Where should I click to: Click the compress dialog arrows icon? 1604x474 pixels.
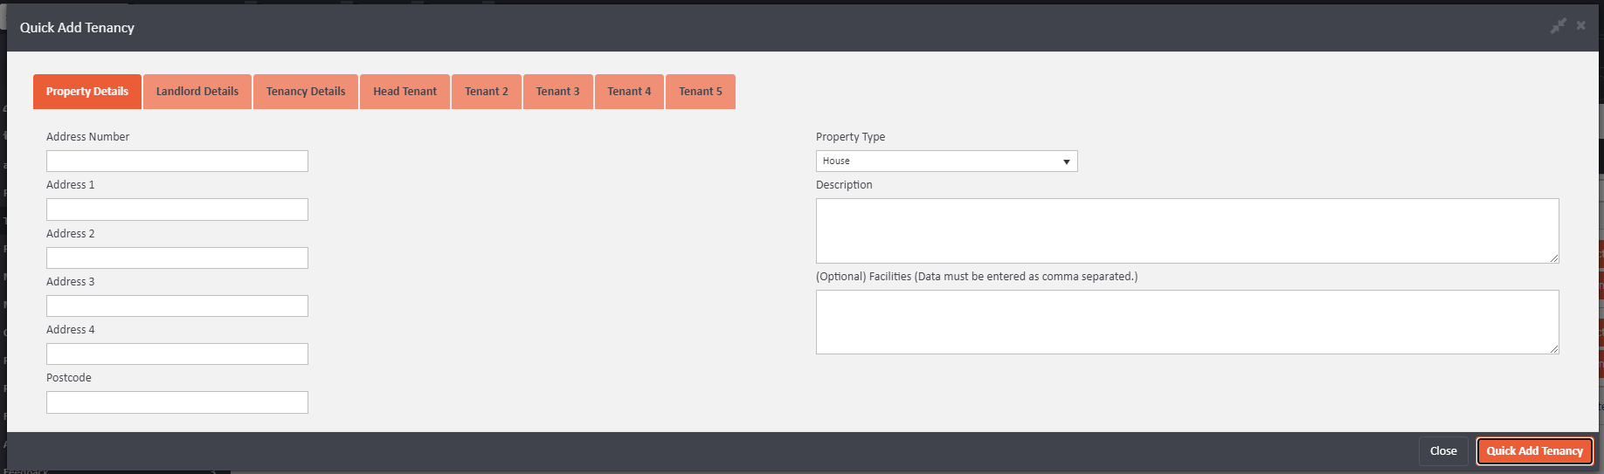[x=1558, y=26]
